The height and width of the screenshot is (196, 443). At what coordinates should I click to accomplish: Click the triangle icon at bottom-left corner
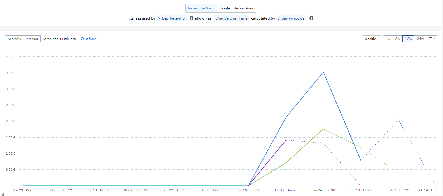(3, 193)
